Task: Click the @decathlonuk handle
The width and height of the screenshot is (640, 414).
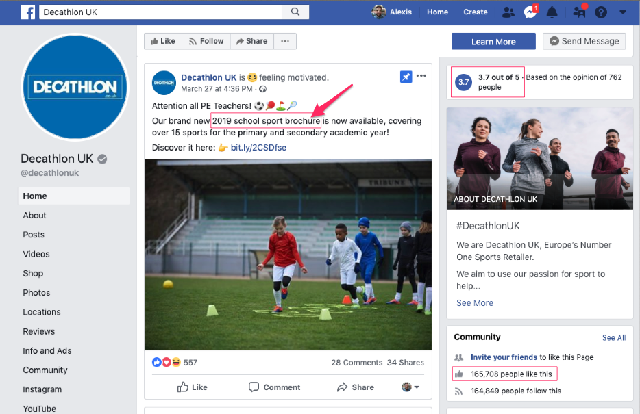Action: click(x=50, y=173)
